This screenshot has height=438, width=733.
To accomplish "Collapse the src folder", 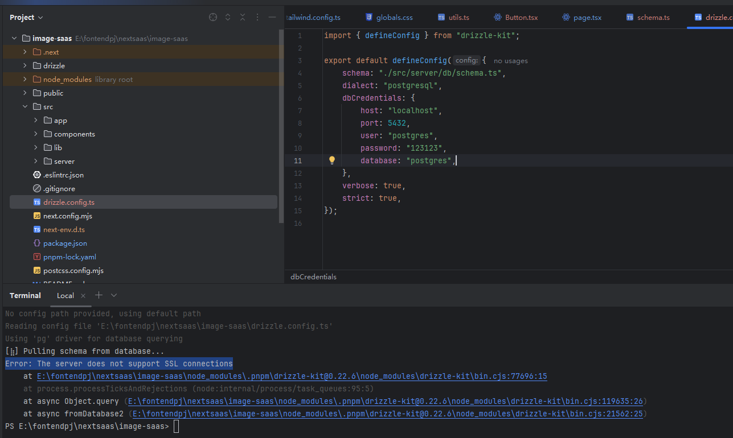I will (25, 107).
